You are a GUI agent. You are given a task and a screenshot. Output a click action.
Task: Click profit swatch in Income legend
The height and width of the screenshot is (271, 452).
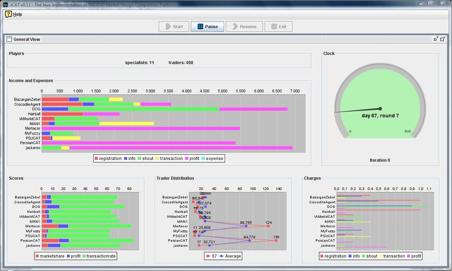187,159
